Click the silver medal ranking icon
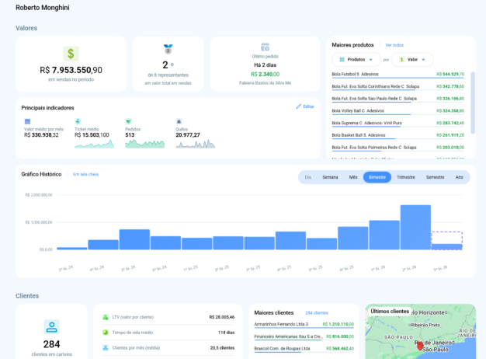This screenshot has width=486, height=359. (x=168, y=49)
